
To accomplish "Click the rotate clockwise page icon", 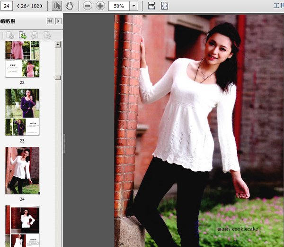I will pyautogui.click(x=47, y=35).
